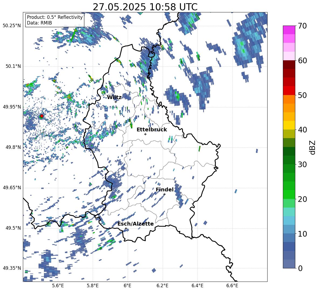This screenshot has width=319, height=291.
Task: Click the Findel city label
Action: (165, 190)
